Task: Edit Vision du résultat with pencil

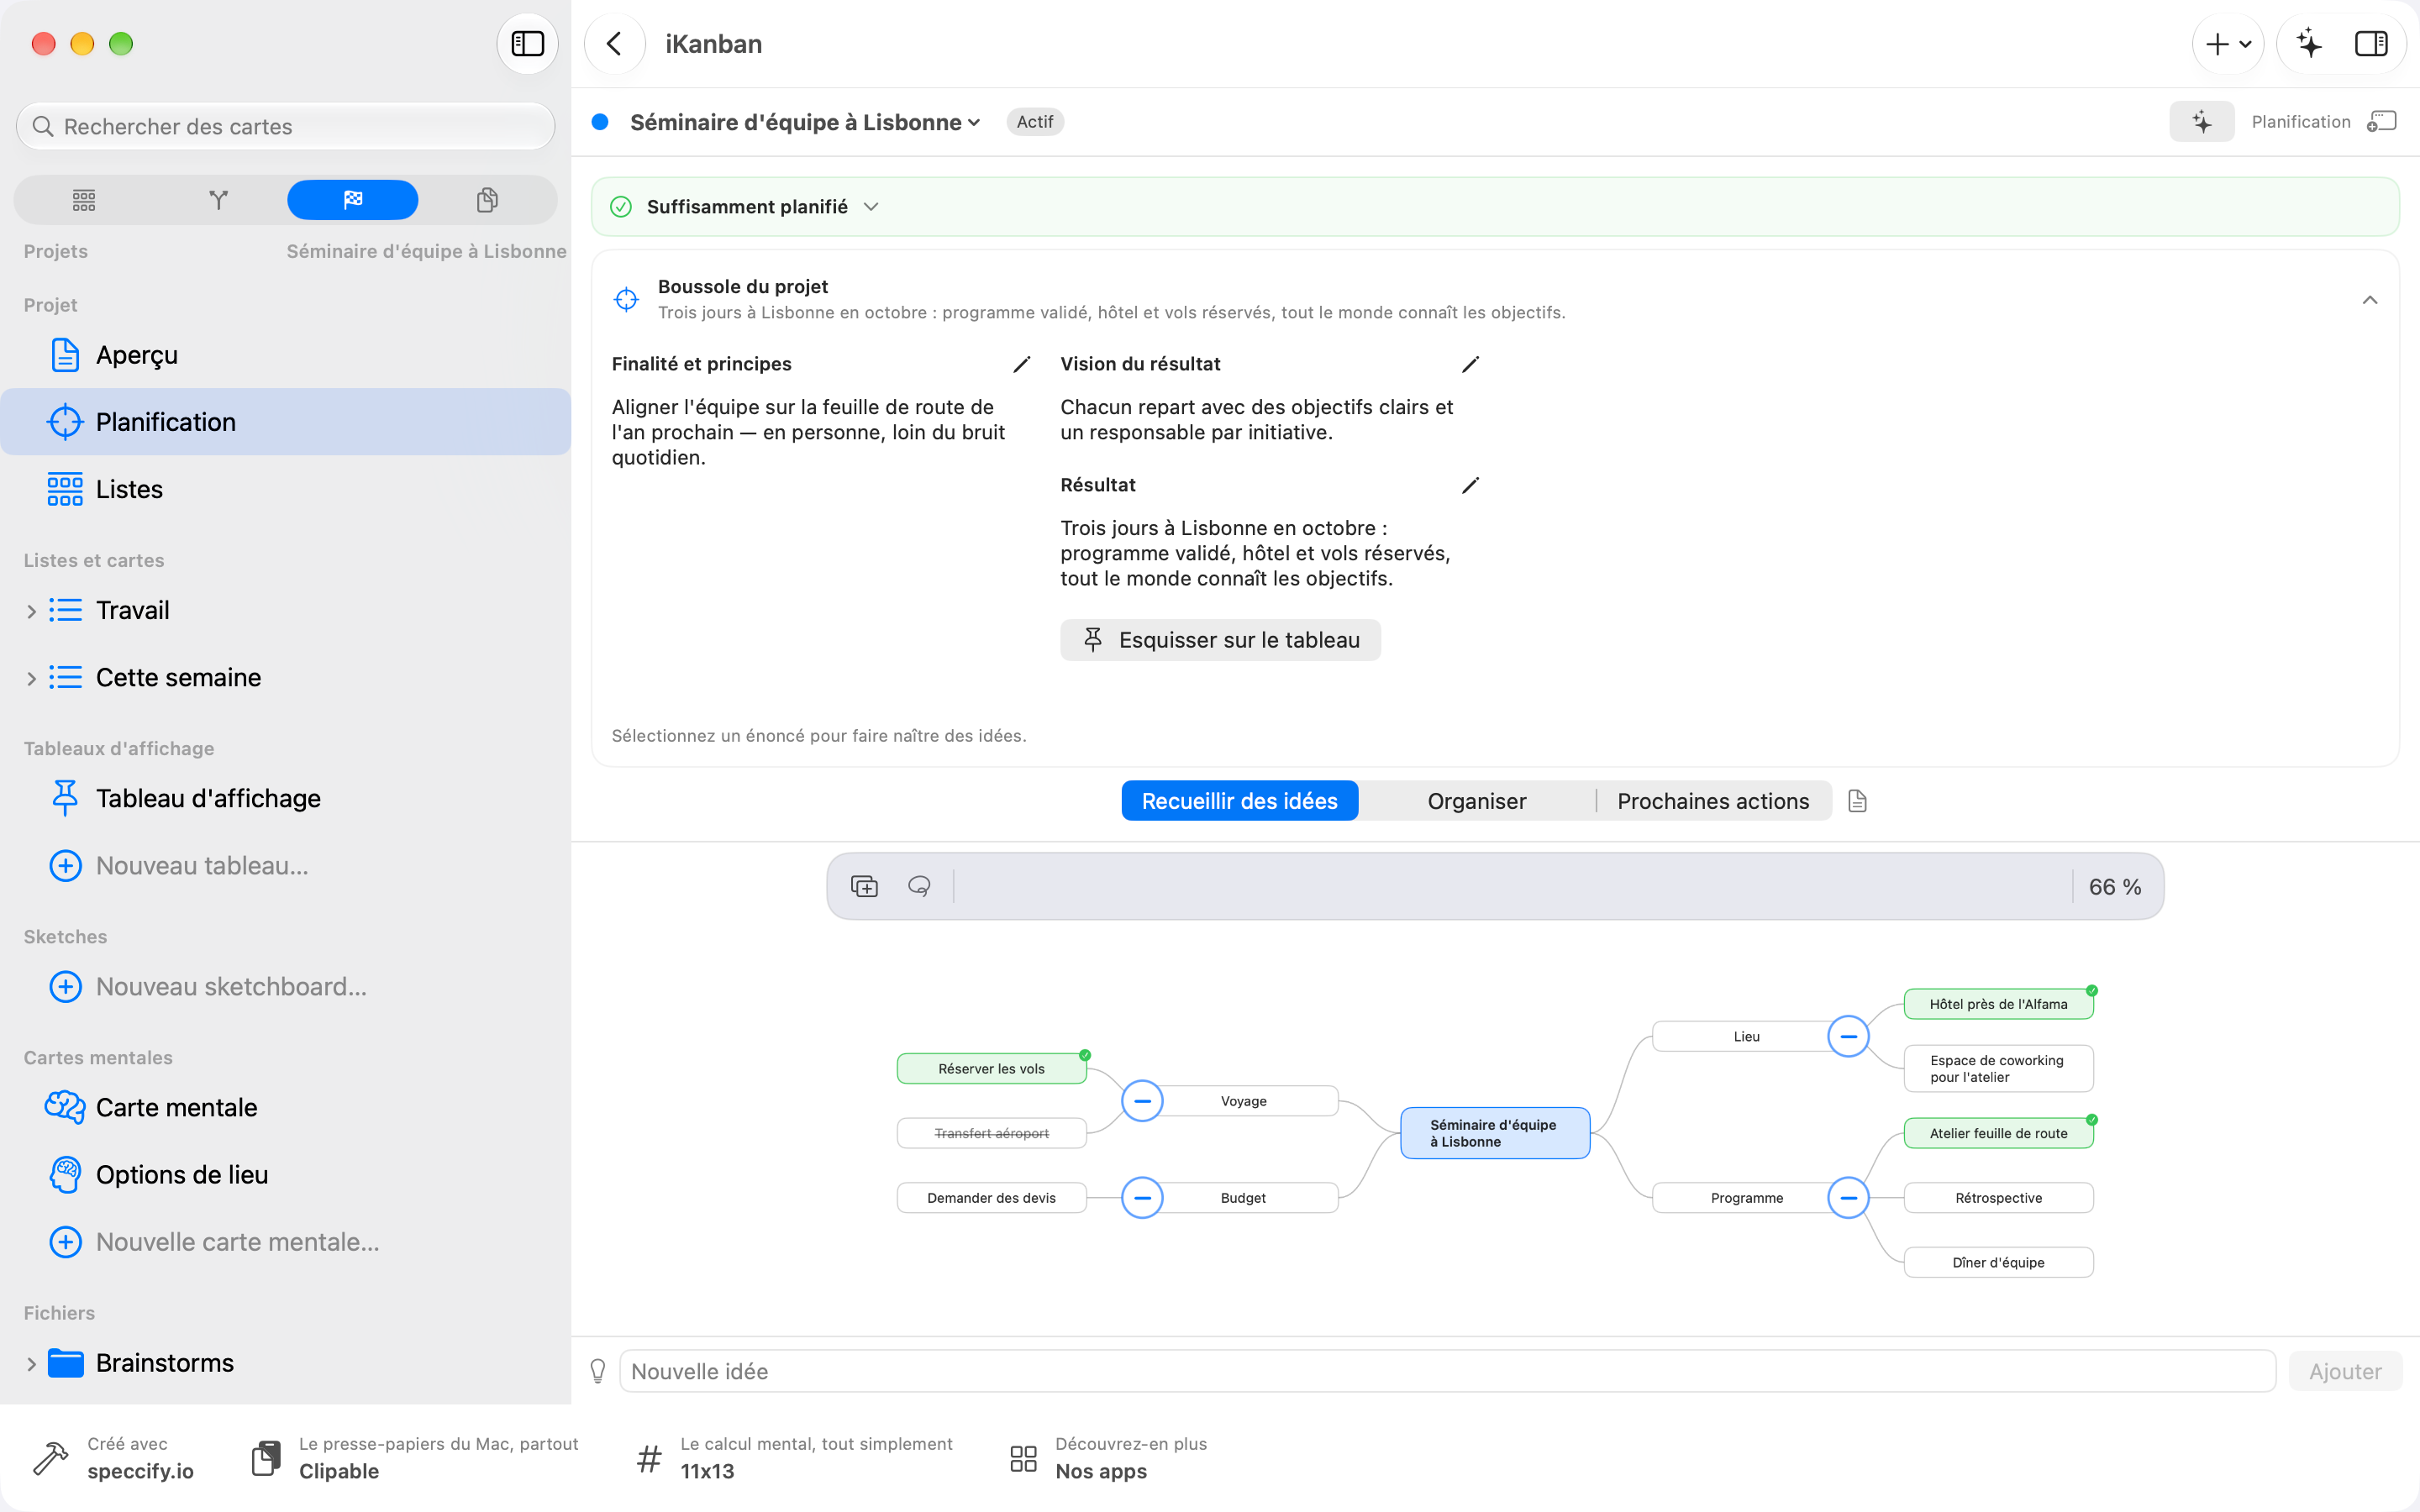Action: [x=1470, y=365]
